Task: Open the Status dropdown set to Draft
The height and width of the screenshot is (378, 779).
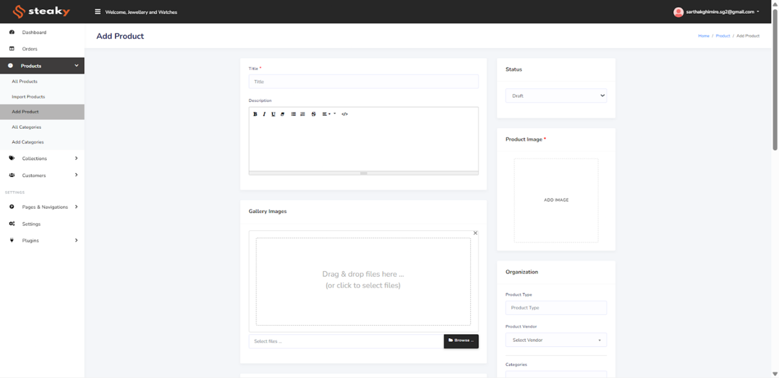Action: pyautogui.click(x=556, y=96)
